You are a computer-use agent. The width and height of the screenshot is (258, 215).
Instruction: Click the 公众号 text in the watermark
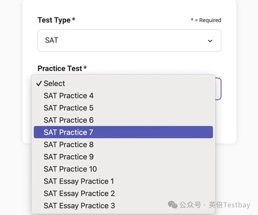[190, 205]
